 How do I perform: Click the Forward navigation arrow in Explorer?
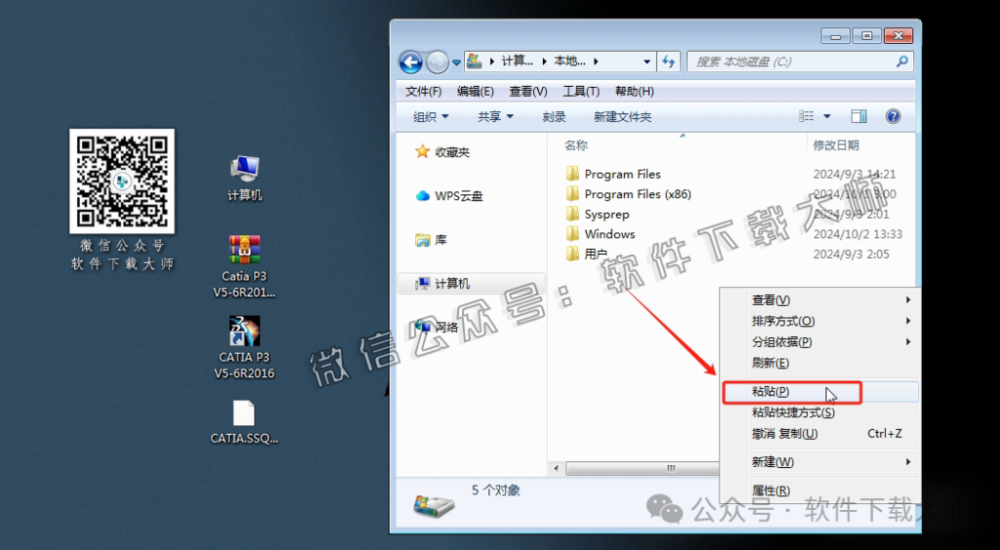(x=437, y=62)
